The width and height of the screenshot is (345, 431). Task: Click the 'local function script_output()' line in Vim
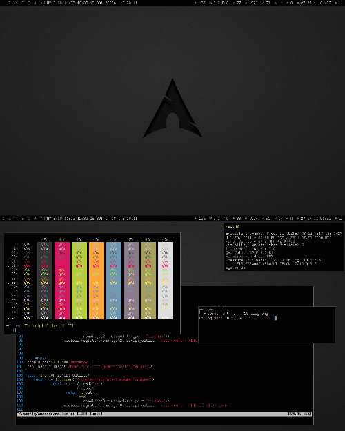57,375
